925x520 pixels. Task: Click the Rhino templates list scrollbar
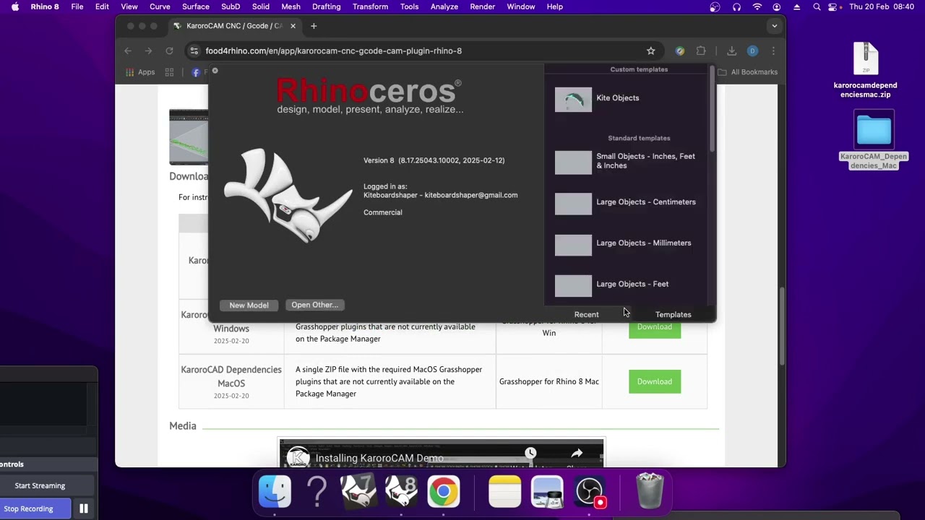(x=712, y=108)
